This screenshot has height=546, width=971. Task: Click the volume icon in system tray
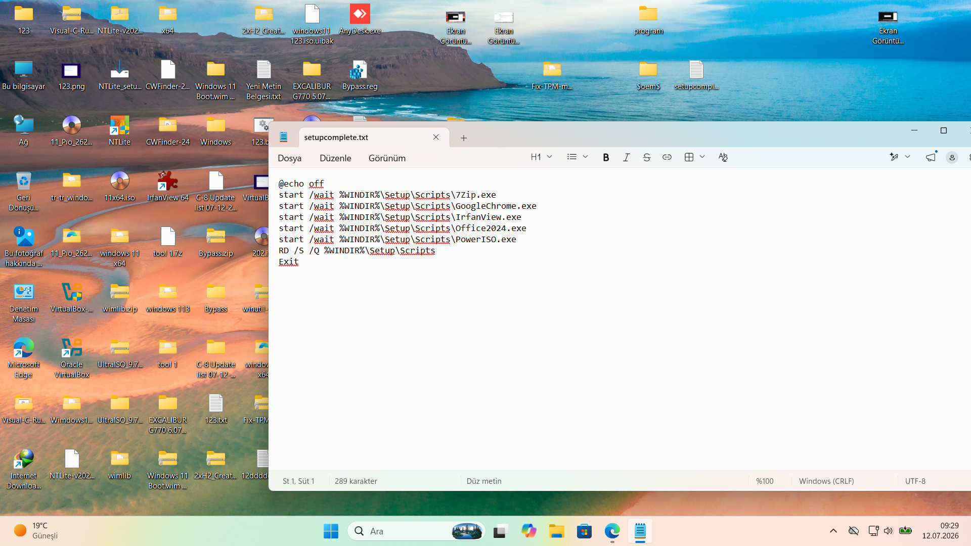tap(888, 531)
